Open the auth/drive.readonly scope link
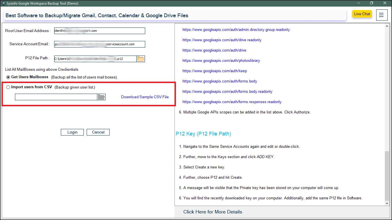 (222, 40)
